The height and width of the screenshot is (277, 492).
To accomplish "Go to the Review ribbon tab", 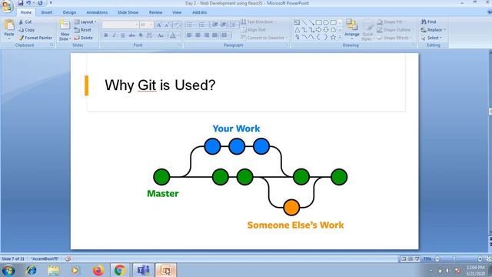I will [155, 12].
